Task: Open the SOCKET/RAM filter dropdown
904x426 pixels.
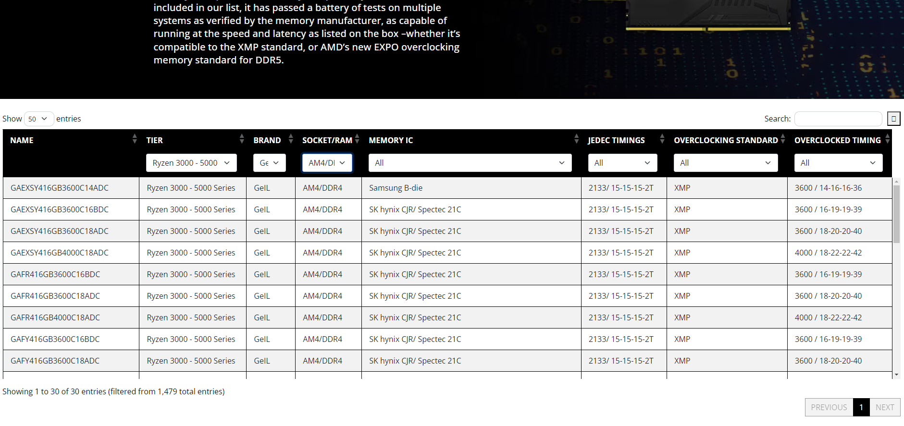Action: click(327, 163)
